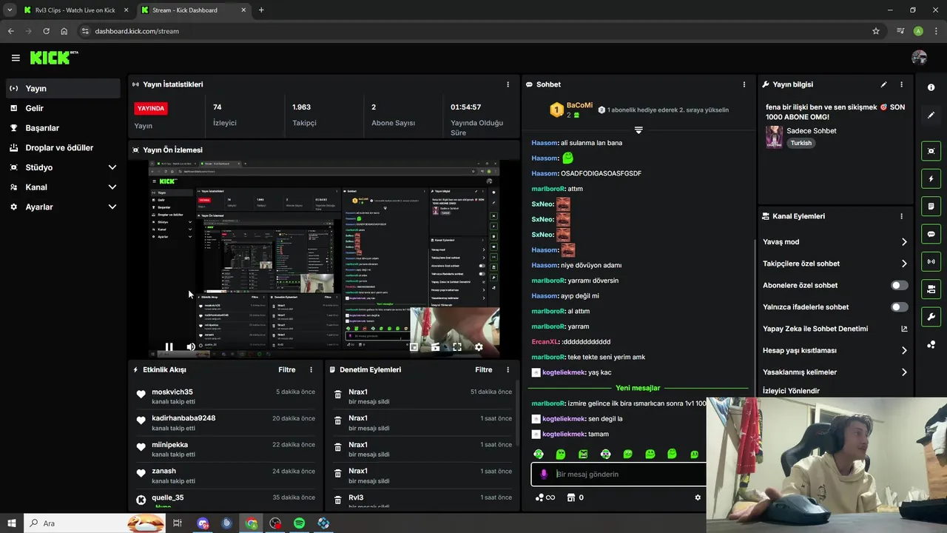This screenshot has width=947, height=533.
Task: Click the info icon in the right rail
Action: coord(931,87)
